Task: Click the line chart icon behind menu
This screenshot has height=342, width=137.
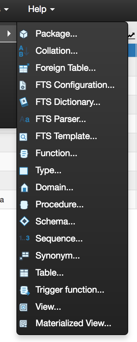Action: 131,35
